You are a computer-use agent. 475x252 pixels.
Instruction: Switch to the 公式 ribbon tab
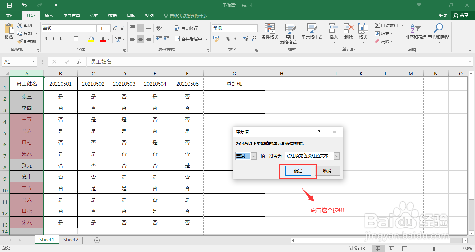coord(94,16)
